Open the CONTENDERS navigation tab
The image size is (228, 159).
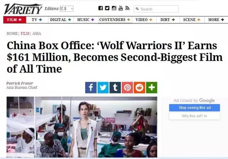(x=115, y=20)
